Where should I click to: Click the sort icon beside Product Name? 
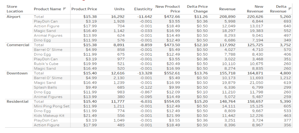tap(64, 9)
